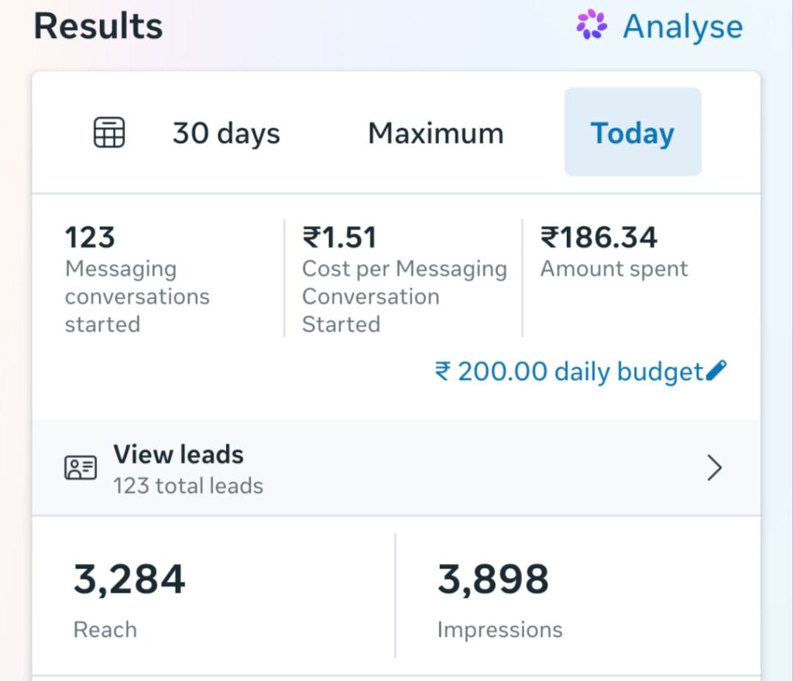Select the Today tab

coord(633,132)
